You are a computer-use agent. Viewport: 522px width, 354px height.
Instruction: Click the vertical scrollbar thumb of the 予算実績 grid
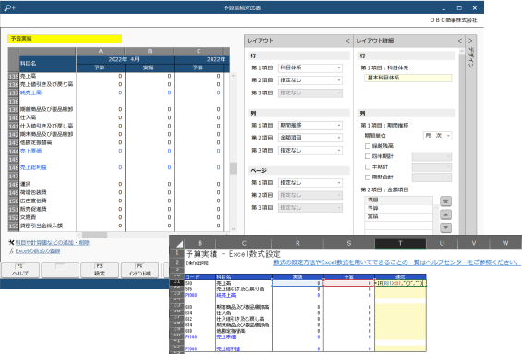[233, 168]
